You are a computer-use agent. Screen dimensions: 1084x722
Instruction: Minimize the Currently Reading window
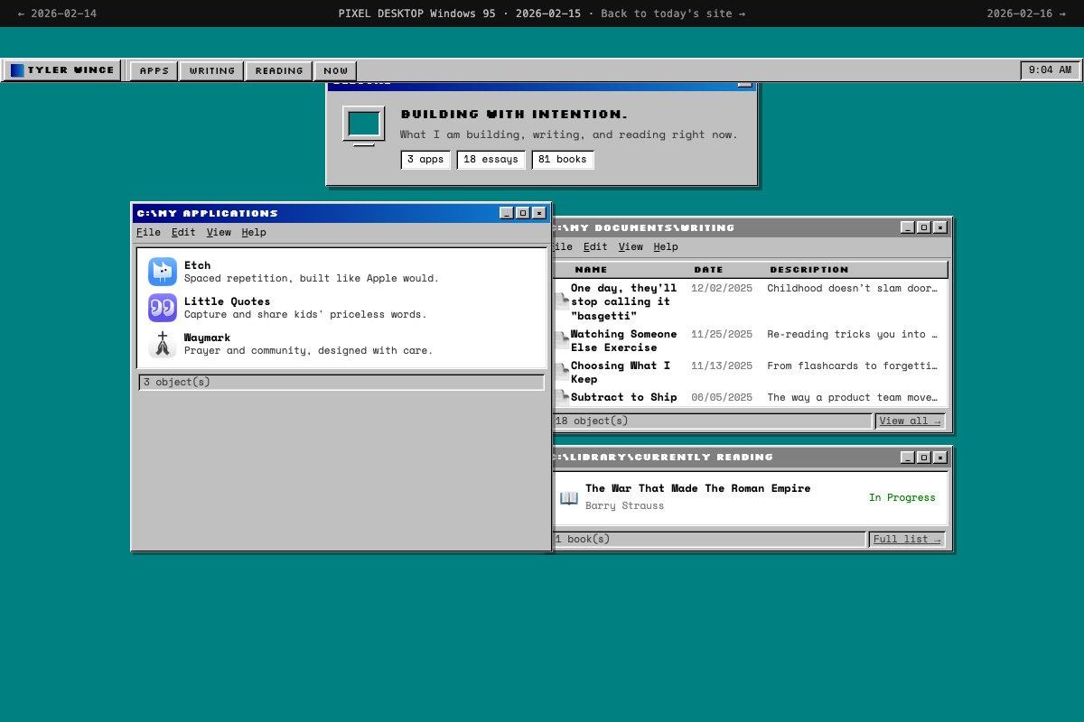pos(908,458)
